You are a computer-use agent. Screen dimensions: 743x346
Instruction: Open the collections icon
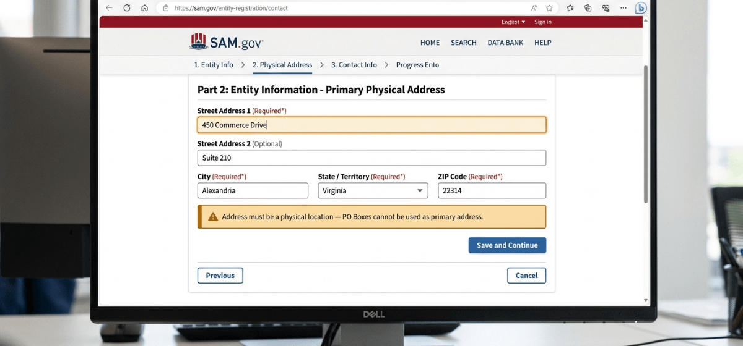coord(588,8)
